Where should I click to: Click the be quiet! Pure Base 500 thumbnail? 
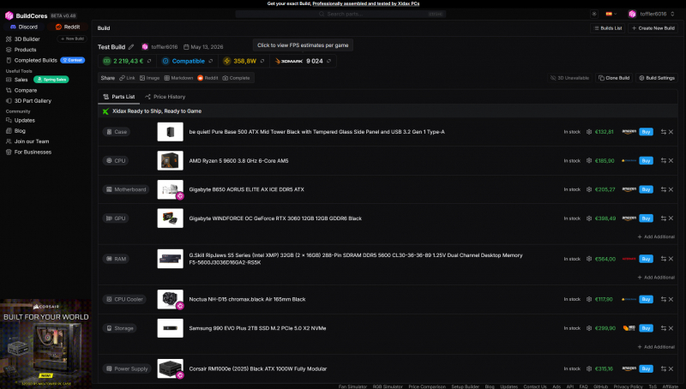(170, 132)
